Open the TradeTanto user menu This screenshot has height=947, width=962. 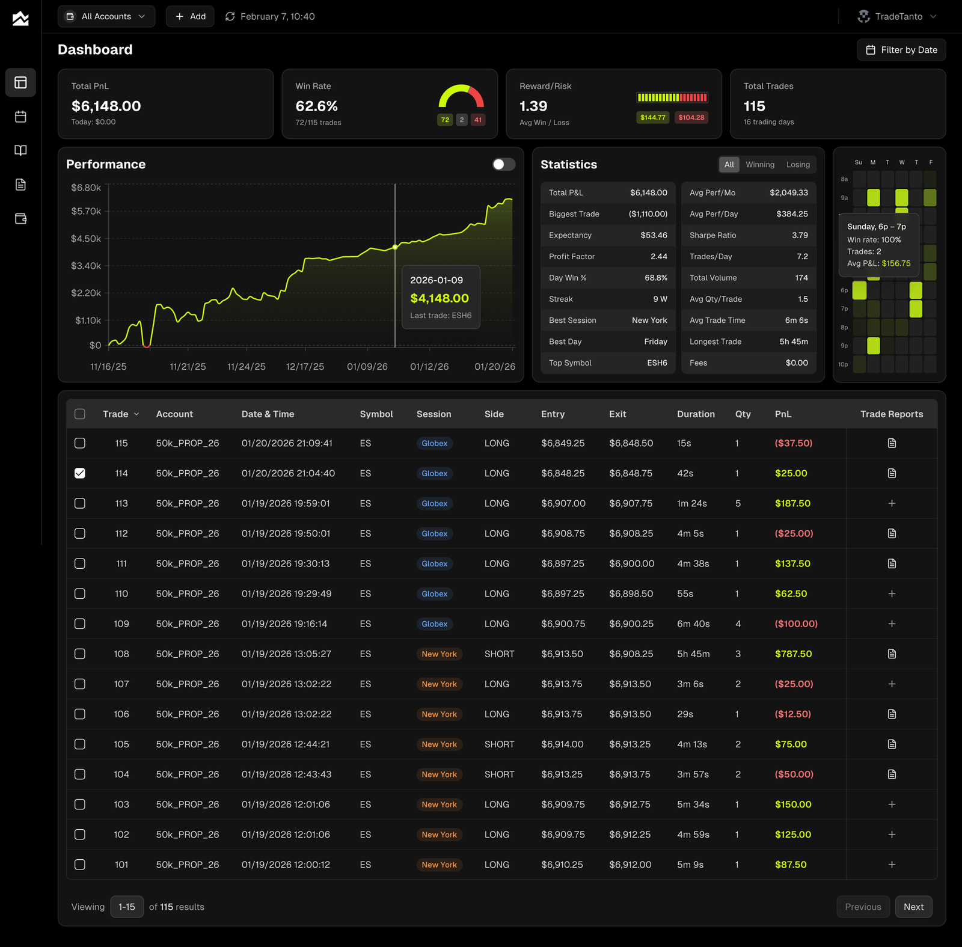897,17
